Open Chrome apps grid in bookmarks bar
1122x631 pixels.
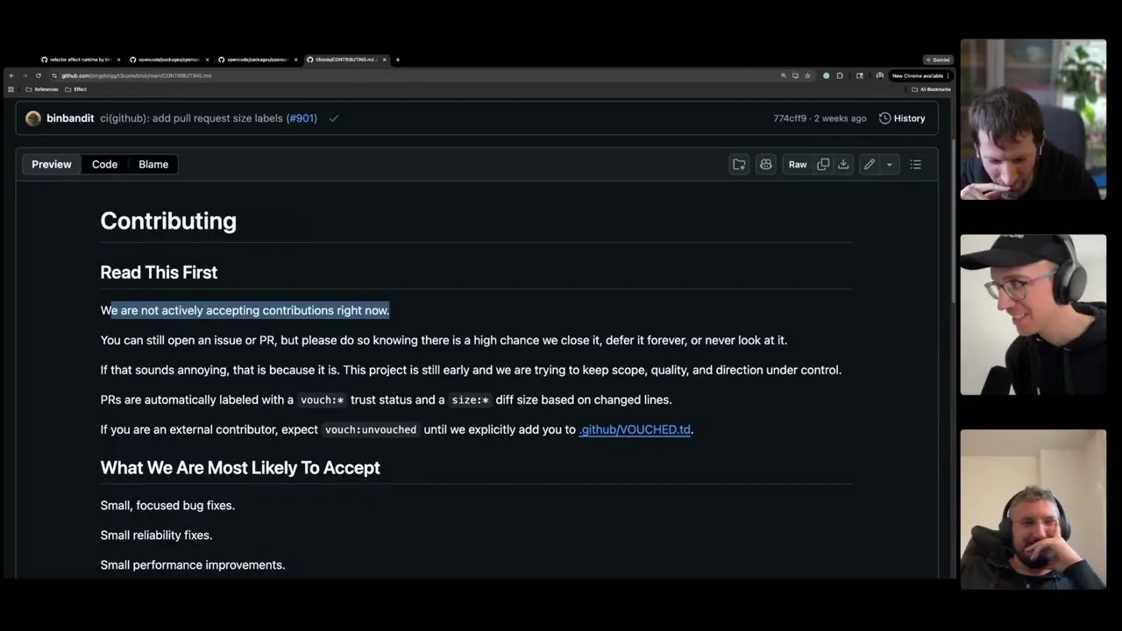[11, 89]
